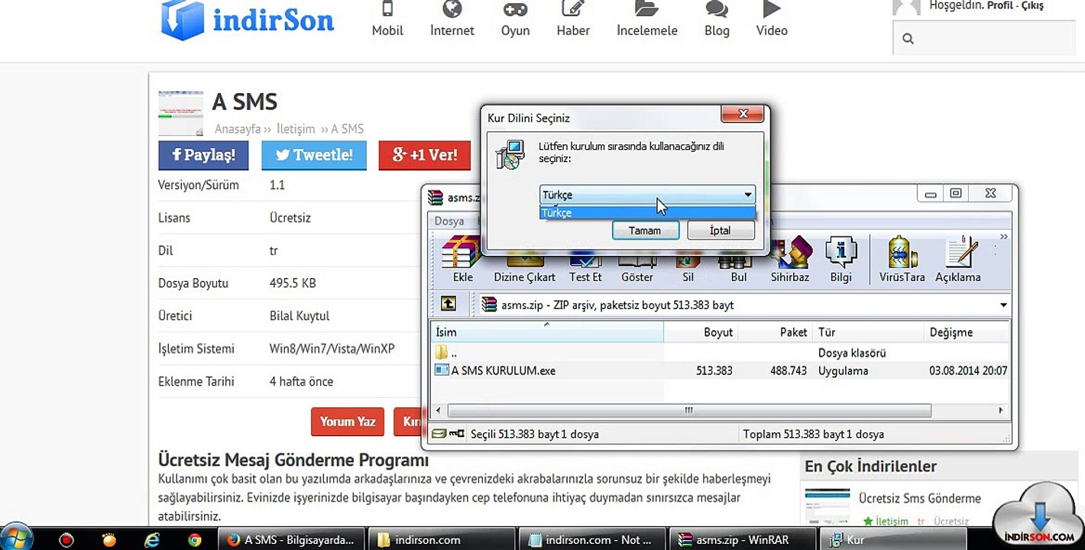Image resolution: width=1085 pixels, height=550 pixels.
Task: Select Türkçe in the opened language list
Action: 647,213
